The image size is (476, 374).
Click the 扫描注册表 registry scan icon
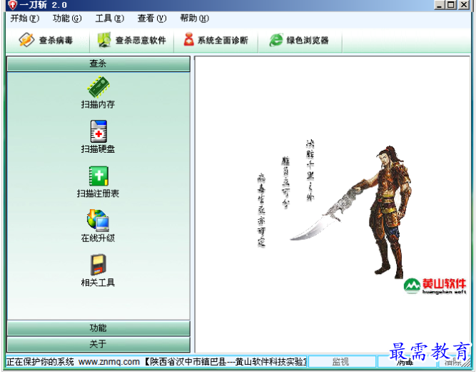(x=98, y=176)
